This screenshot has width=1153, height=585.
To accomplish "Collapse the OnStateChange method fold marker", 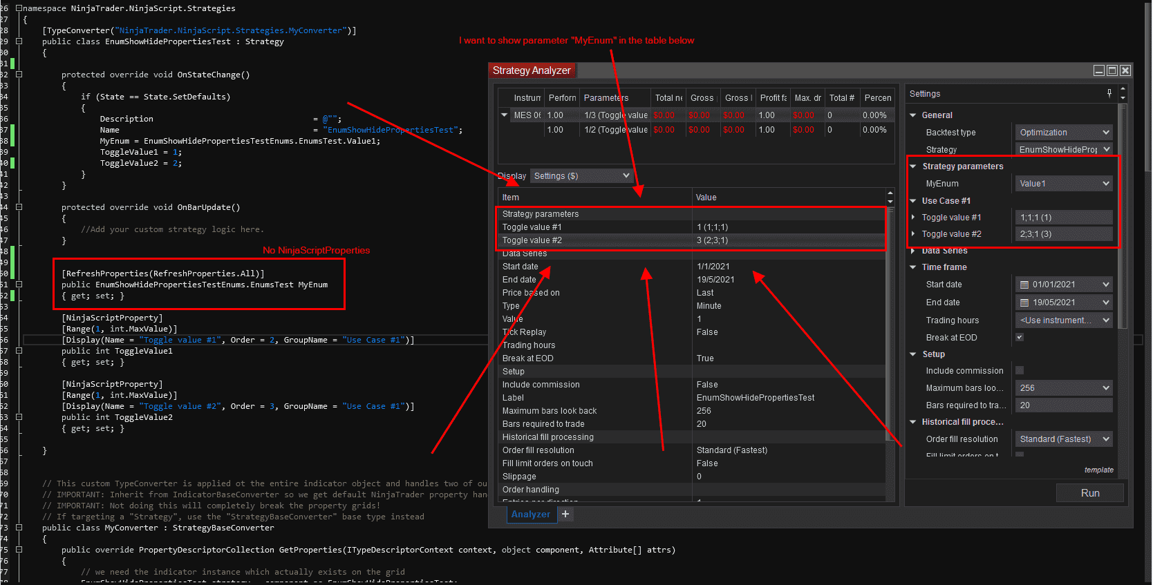I will click(x=19, y=75).
